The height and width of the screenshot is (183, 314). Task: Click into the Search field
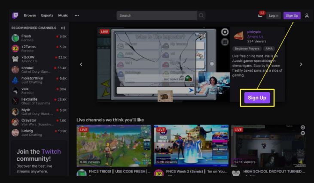click(x=156, y=15)
